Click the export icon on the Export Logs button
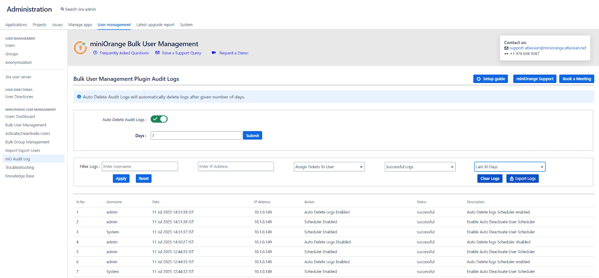Viewport: 599px width, 278px height. [511, 179]
